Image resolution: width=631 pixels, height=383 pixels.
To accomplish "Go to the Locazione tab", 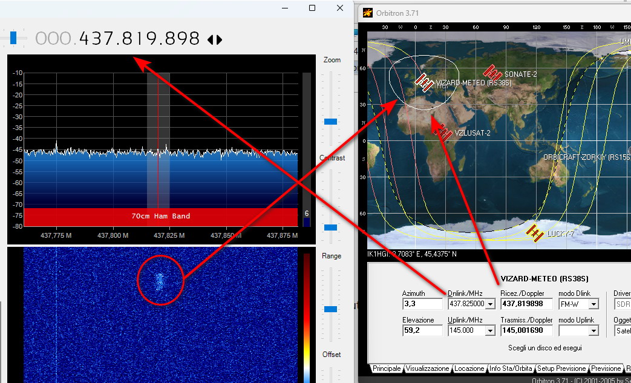I will click(469, 368).
